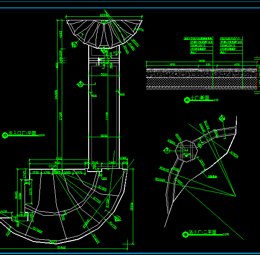Image resolution: width=260 pixels, height=255 pixels.
Task: Click the section callout diamond left of corridor
Action: (x=80, y=84)
